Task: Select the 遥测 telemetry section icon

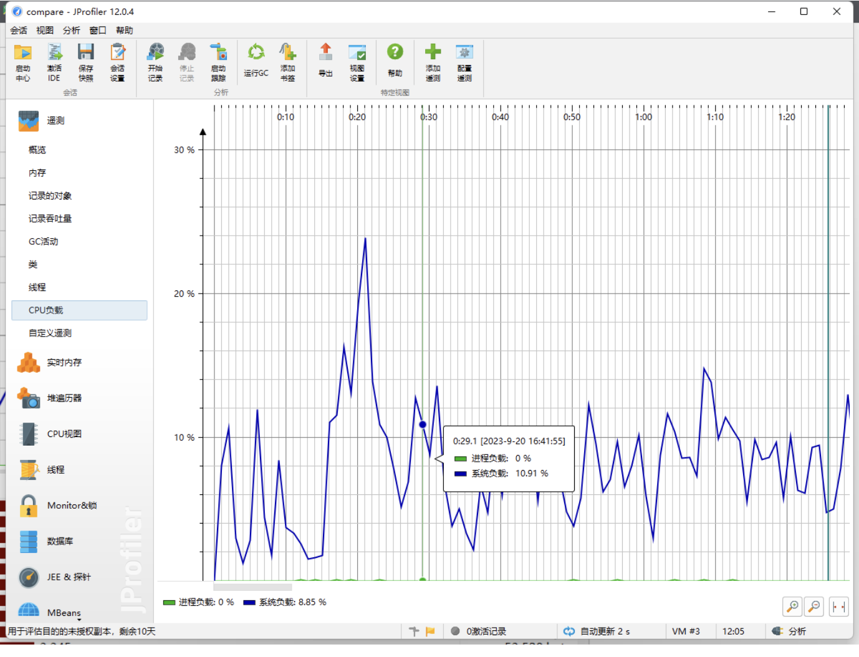Action: 29,121
